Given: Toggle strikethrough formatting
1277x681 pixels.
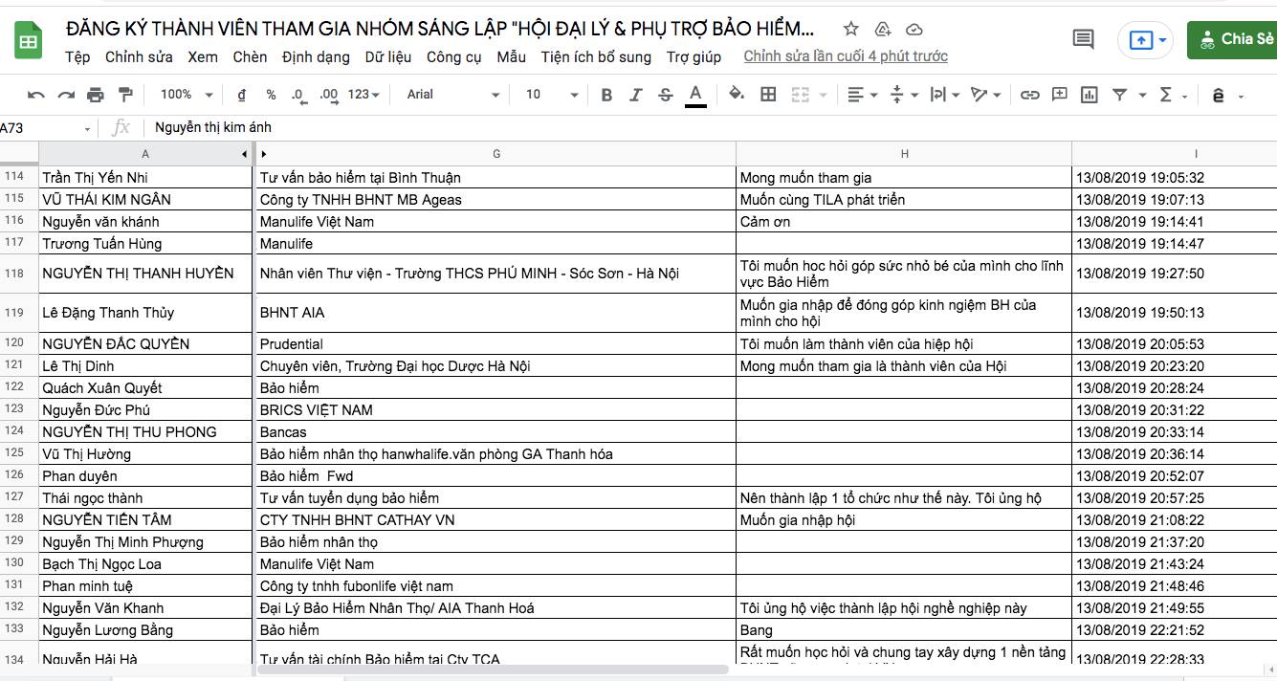Looking at the screenshot, I should tap(665, 95).
